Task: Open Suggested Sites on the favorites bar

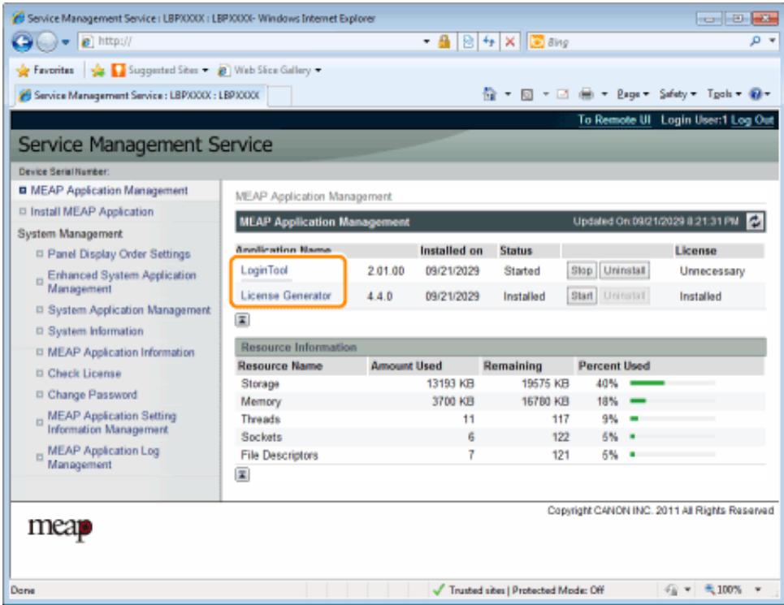Action: [159, 71]
